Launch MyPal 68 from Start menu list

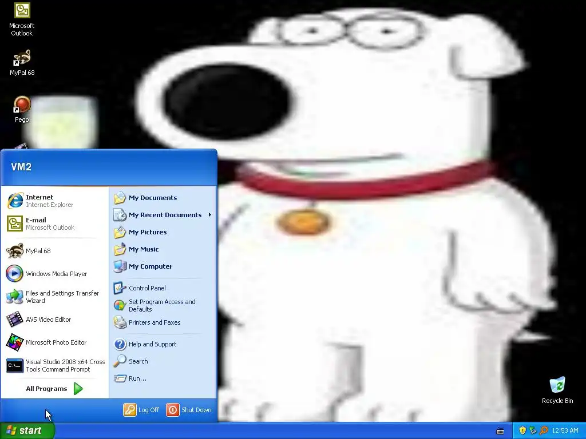pos(54,251)
